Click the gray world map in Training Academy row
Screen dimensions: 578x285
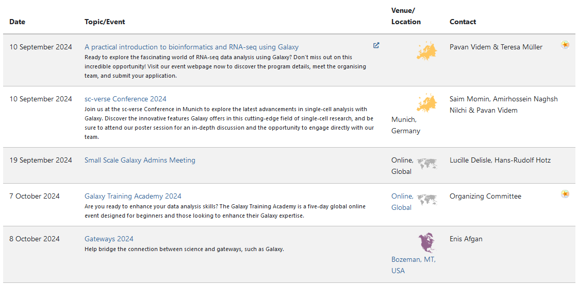pyautogui.click(x=427, y=199)
